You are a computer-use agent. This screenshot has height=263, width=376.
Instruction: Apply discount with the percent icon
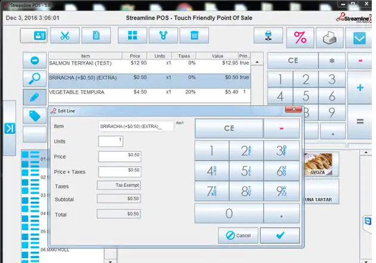coord(300,37)
